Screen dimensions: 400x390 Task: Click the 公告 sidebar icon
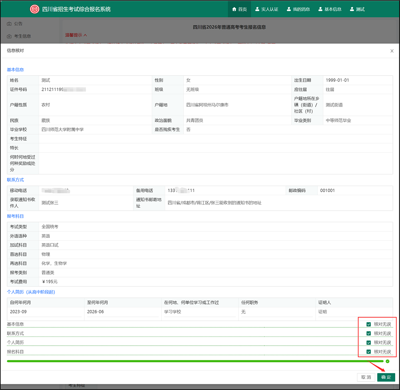click(9, 24)
